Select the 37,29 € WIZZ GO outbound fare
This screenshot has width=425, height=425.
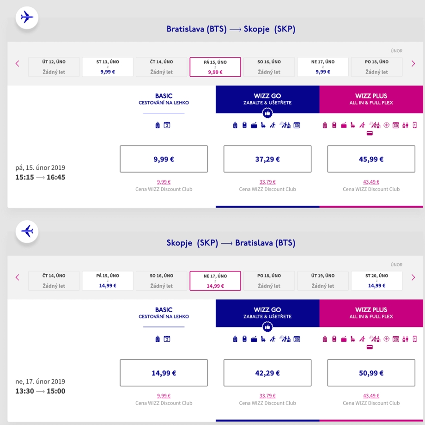tap(267, 159)
